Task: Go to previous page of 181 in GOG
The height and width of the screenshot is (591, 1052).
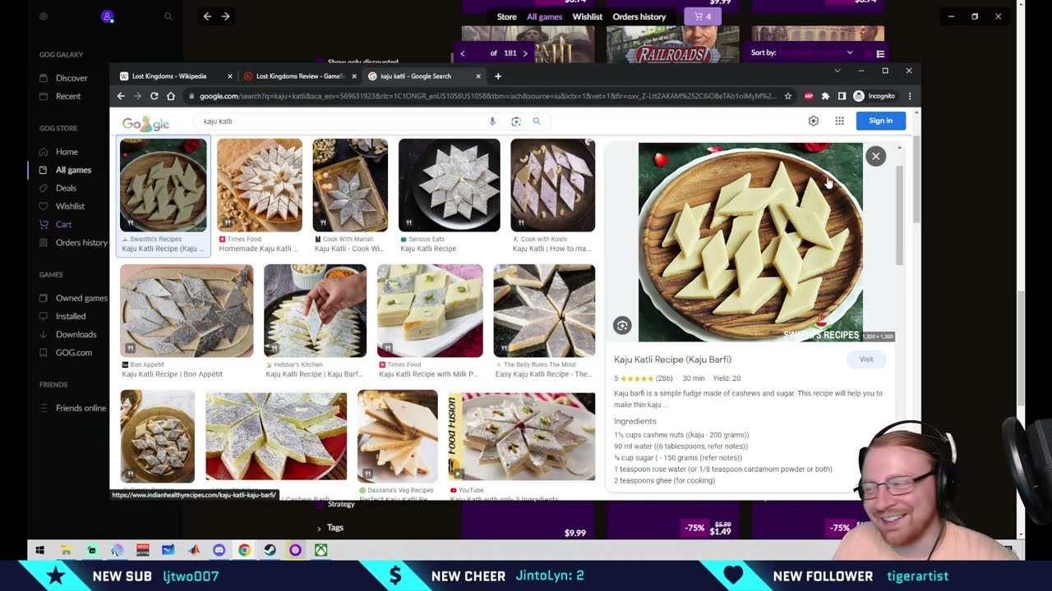Action: click(463, 53)
